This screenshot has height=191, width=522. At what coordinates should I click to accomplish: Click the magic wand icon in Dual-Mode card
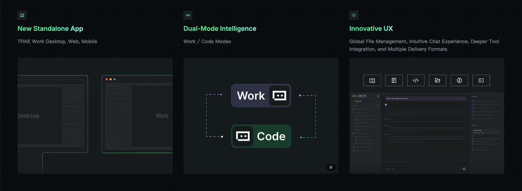tap(331, 168)
